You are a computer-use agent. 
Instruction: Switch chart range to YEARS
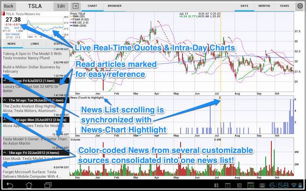tap(284, 6)
